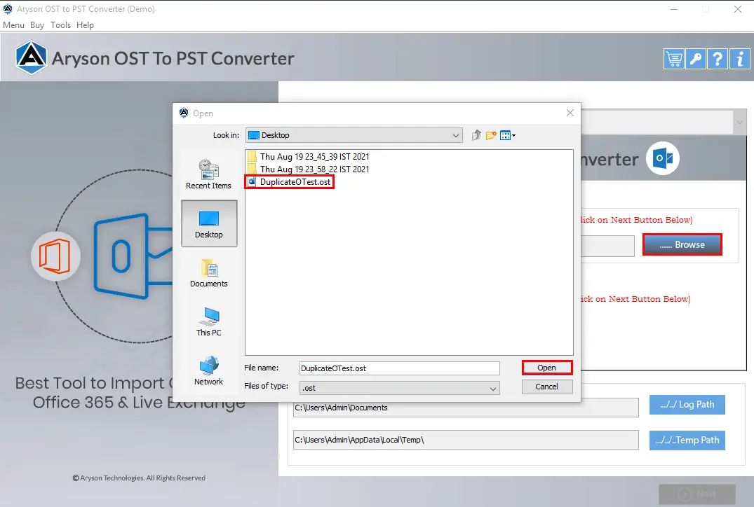Image resolution: width=754 pixels, height=507 pixels.
Task: Open the Help menu
Action: (85, 25)
